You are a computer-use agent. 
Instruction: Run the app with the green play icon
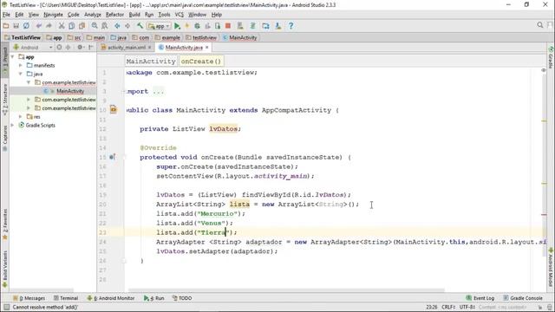tap(177, 26)
